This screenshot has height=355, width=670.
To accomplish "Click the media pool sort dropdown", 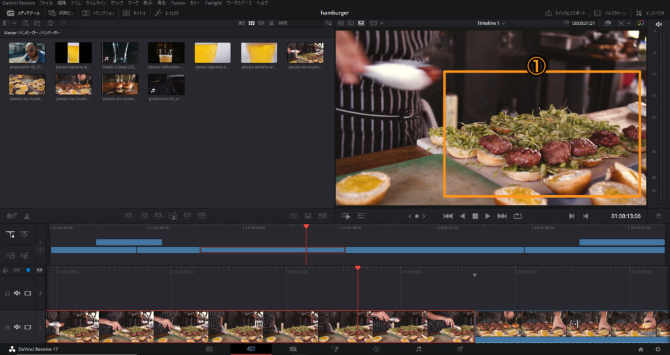I will (x=328, y=23).
